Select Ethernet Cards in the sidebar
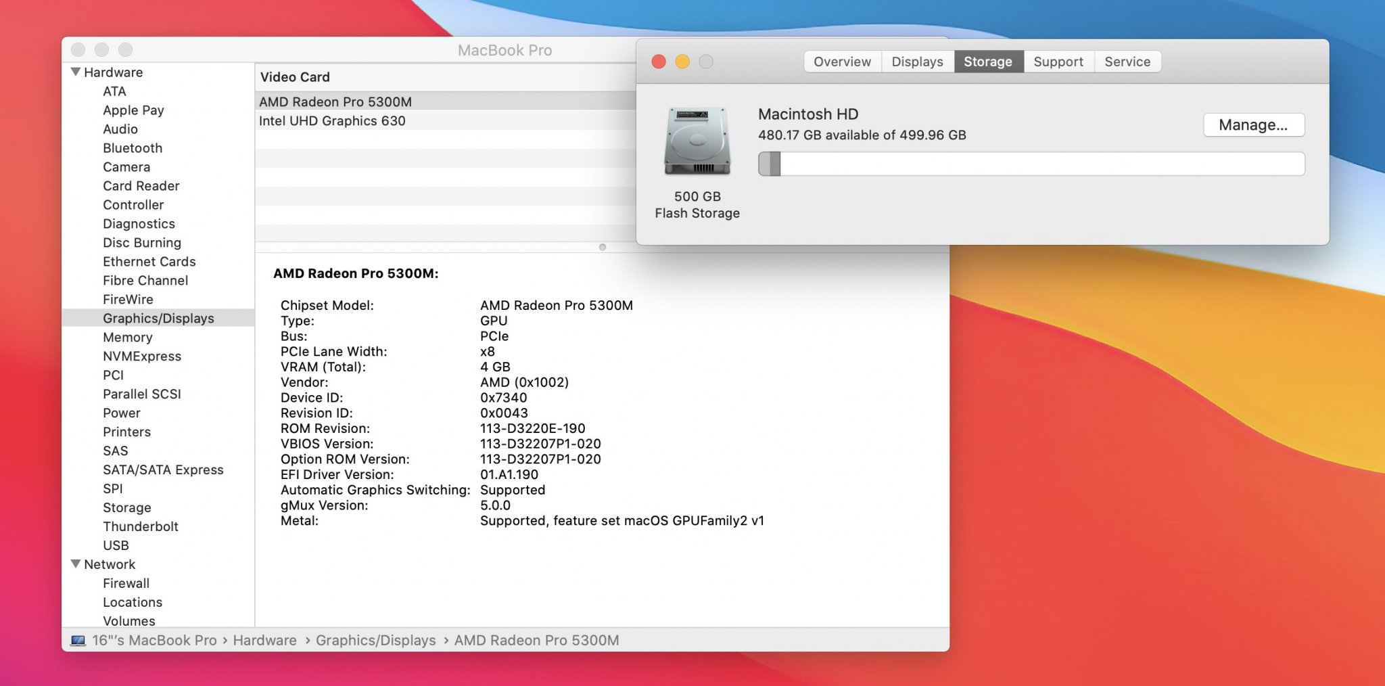This screenshot has height=686, width=1385. [149, 262]
